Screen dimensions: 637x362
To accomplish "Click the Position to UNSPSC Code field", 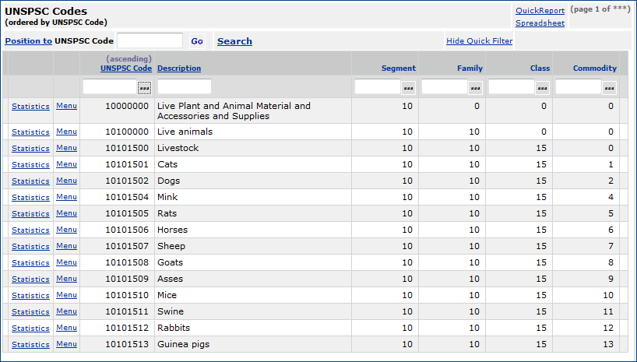I will click(x=150, y=40).
